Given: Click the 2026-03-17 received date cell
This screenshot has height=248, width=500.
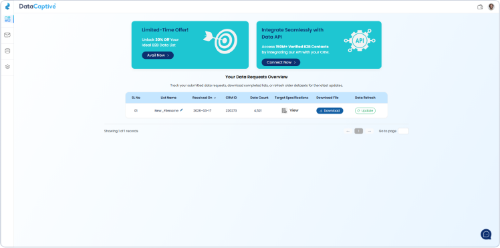Looking at the screenshot, I should pyautogui.click(x=203, y=110).
